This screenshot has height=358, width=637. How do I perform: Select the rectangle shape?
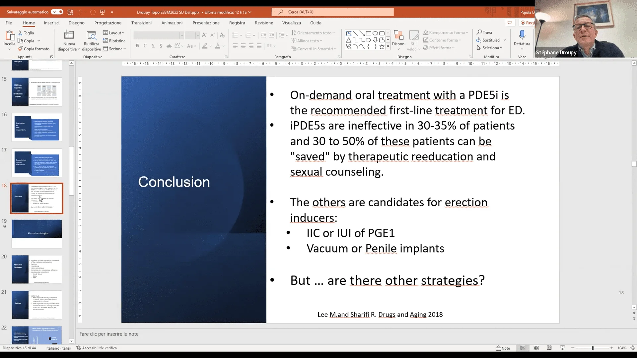(x=369, y=33)
